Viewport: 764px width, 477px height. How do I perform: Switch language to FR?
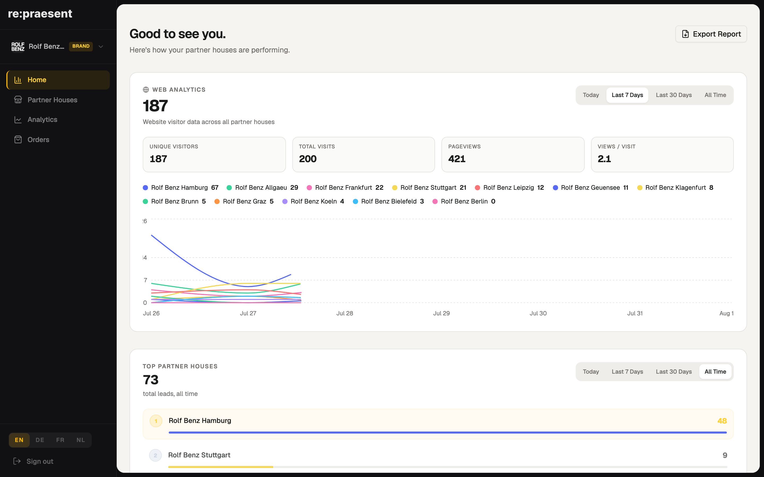[x=60, y=440]
